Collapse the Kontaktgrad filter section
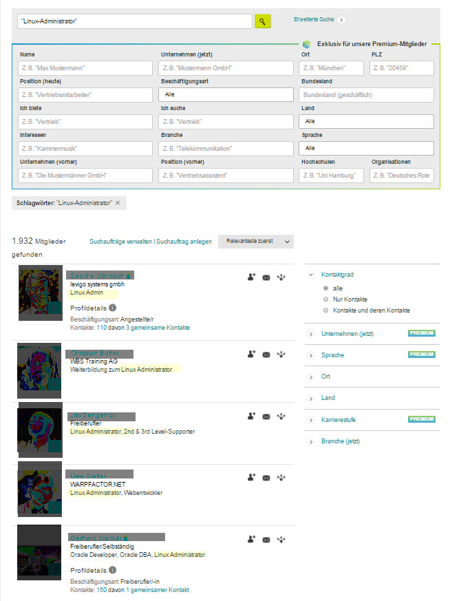Screen dimensions: 450x601 click(311, 275)
